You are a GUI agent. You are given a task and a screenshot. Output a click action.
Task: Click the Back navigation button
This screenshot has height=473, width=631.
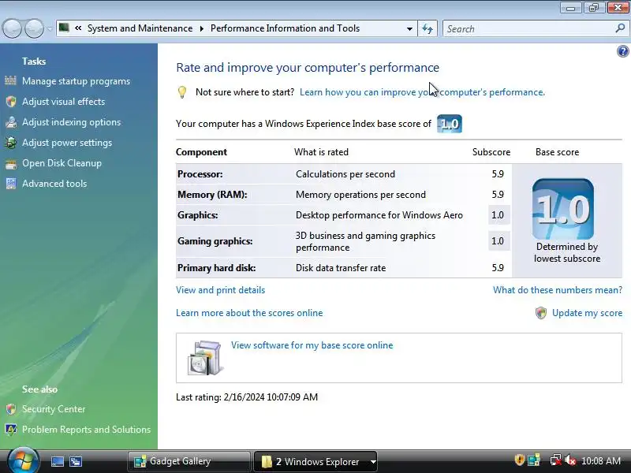pyautogui.click(x=12, y=28)
